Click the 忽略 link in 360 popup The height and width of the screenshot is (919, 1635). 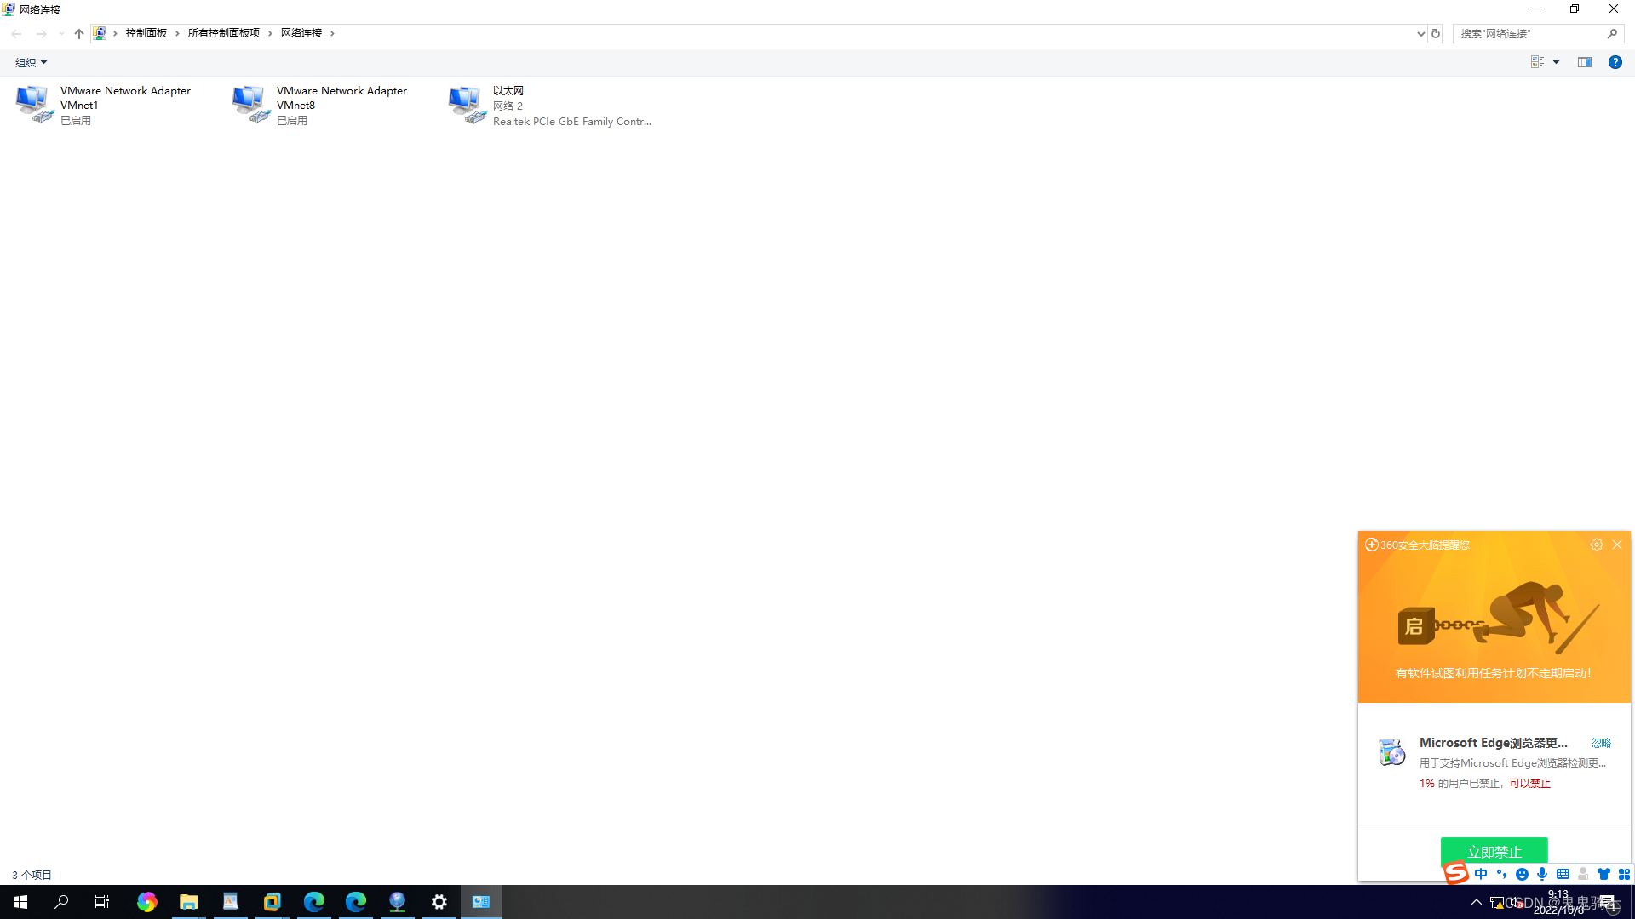click(1600, 743)
